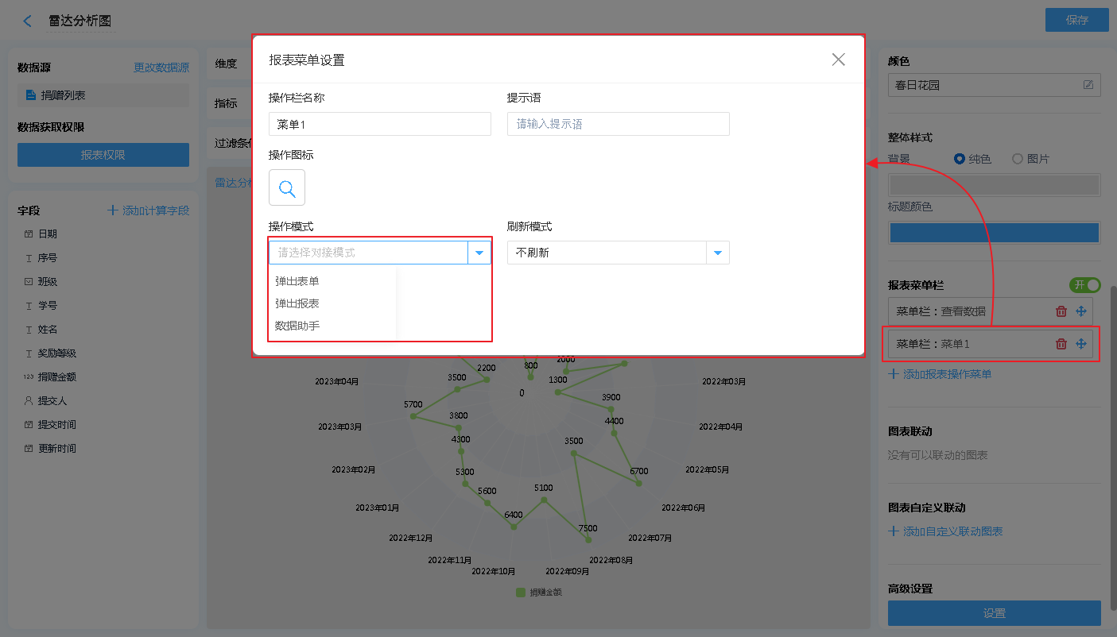Viewport: 1117px width, 637px height.
Task: Click the blue 标题颜色 swatch
Action: pos(994,233)
